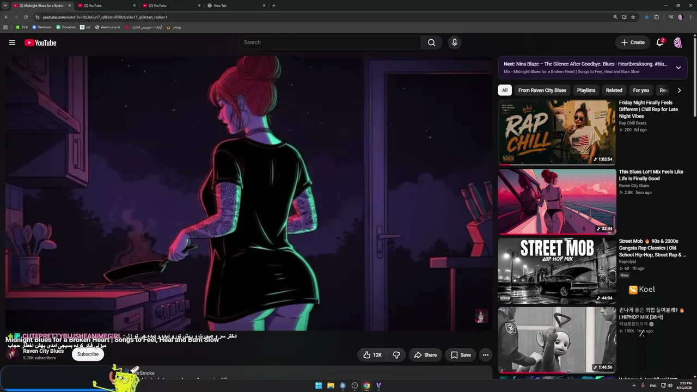Go to YouTube home via logo
The height and width of the screenshot is (392, 697).
[x=40, y=42]
